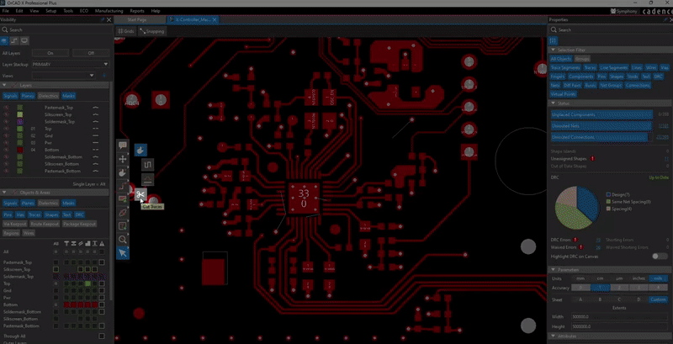This screenshot has width=673, height=344.
Task: Toggle visibility eye for Gnd layer
Action: click(x=7, y=135)
